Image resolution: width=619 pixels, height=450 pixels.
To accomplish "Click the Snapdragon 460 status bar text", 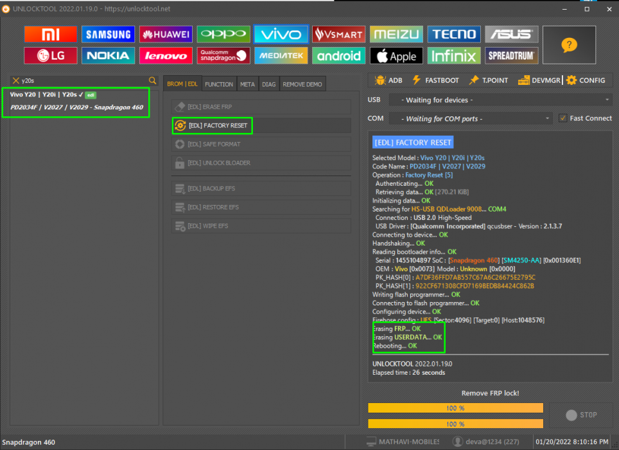I will click(x=28, y=442).
